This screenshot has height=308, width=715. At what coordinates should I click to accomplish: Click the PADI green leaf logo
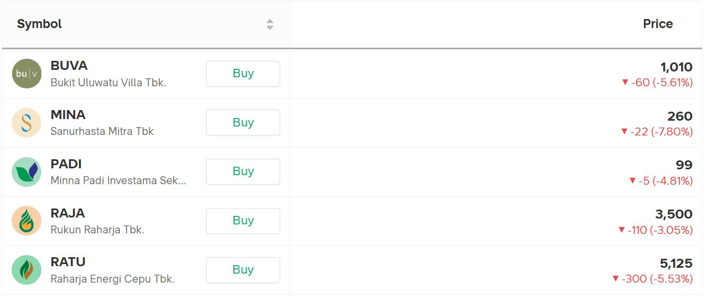pos(26,172)
